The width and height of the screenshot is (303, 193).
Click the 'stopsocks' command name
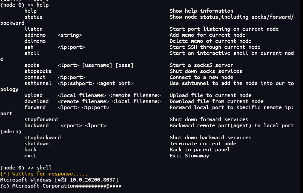[x=38, y=71]
